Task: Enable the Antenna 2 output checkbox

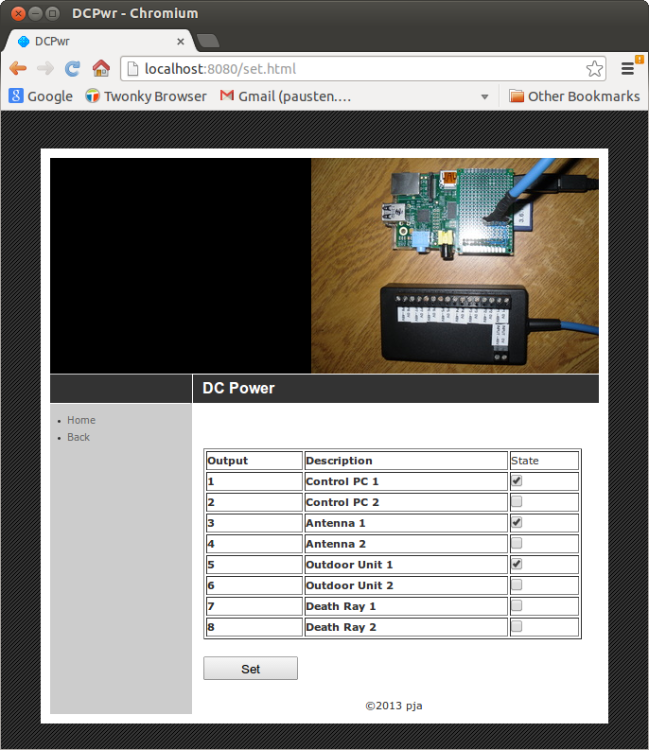Action: (517, 544)
